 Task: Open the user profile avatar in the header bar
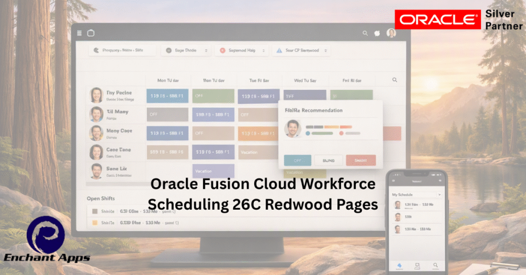point(391,33)
